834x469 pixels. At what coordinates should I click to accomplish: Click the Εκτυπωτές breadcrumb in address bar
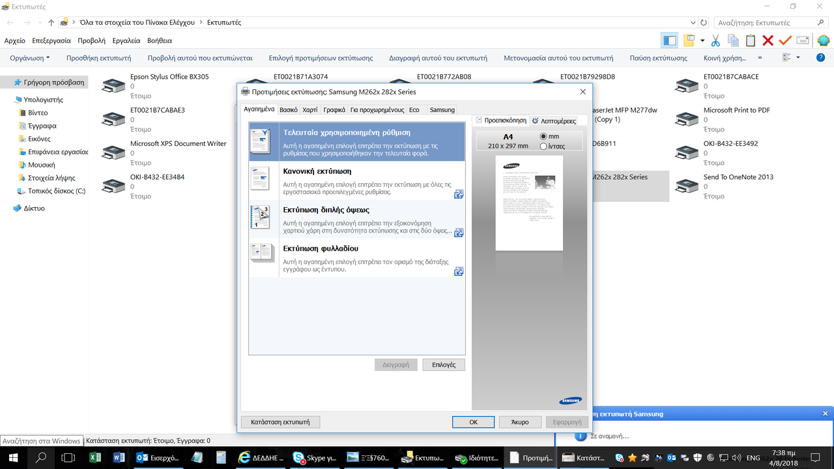coord(224,22)
